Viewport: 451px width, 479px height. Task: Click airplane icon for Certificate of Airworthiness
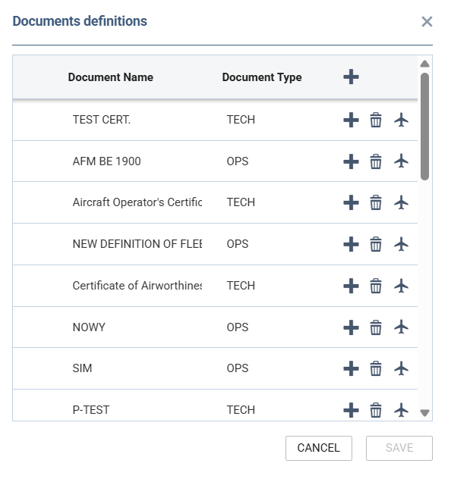click(401, 286)
